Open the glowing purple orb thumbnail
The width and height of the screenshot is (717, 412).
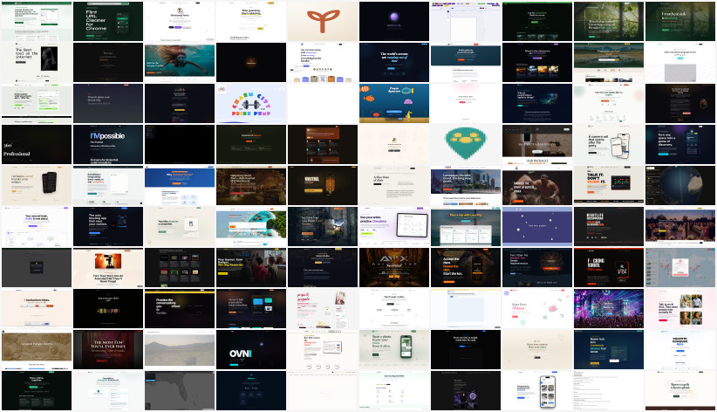(394, 21)
